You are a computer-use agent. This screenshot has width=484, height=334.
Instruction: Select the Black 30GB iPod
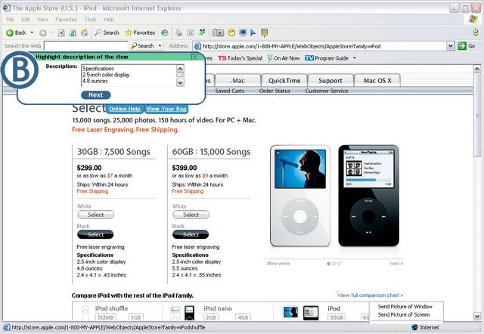pos(95,234)
